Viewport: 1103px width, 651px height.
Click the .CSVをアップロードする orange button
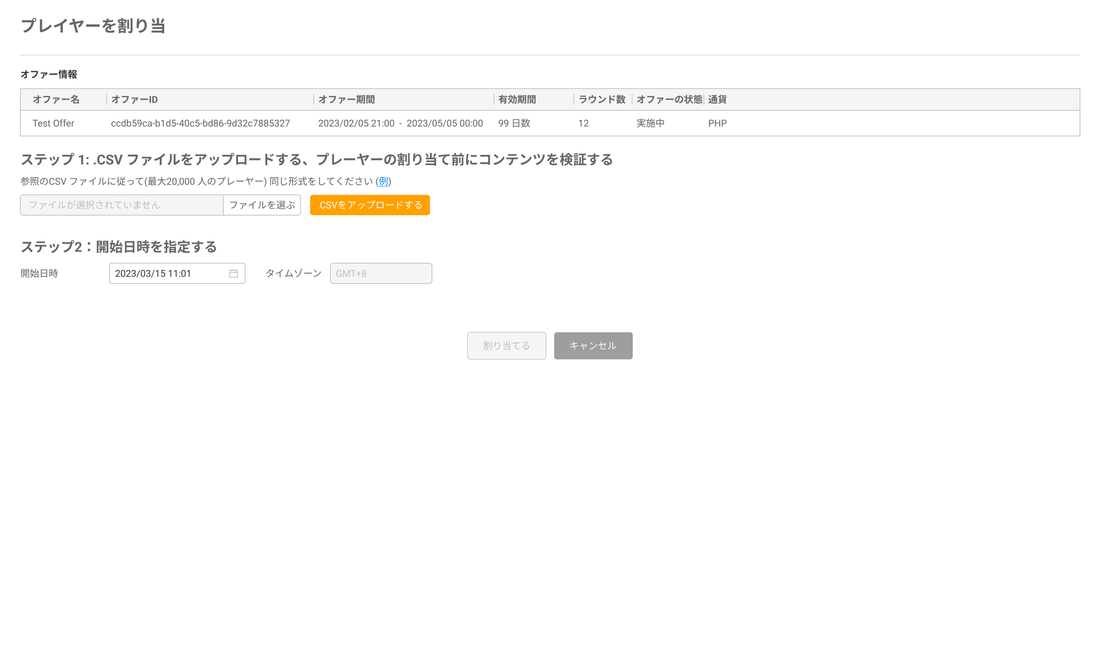coord(370,205)
